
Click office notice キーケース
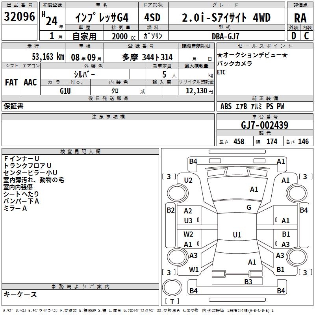[x=20, y=295]
